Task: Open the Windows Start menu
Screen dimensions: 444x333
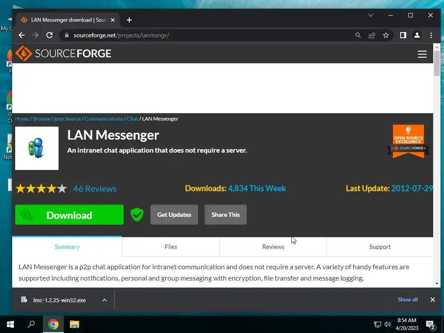Action: [10, 324]
